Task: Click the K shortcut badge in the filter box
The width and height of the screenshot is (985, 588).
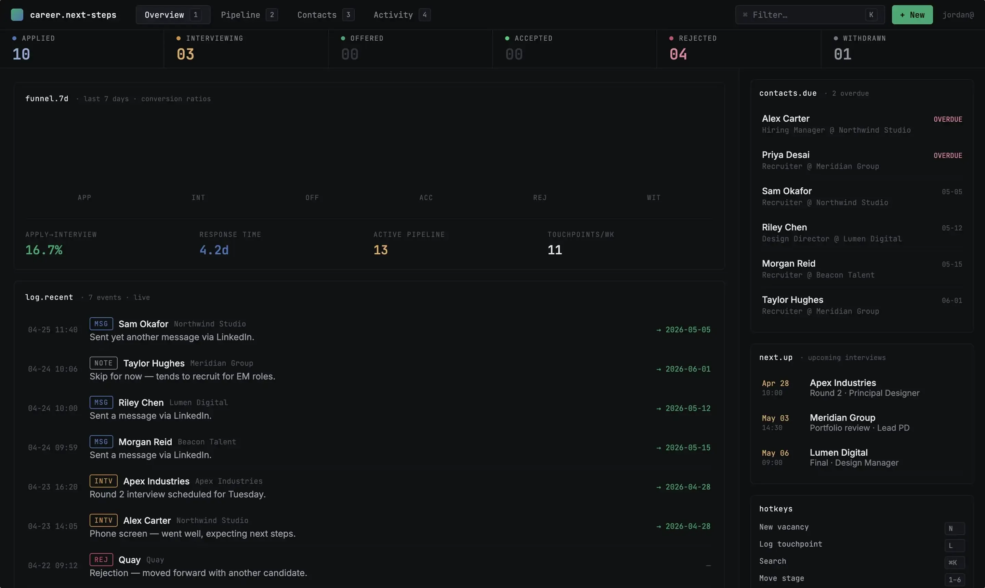Action: pyautogui.click(x=871, y=15)
